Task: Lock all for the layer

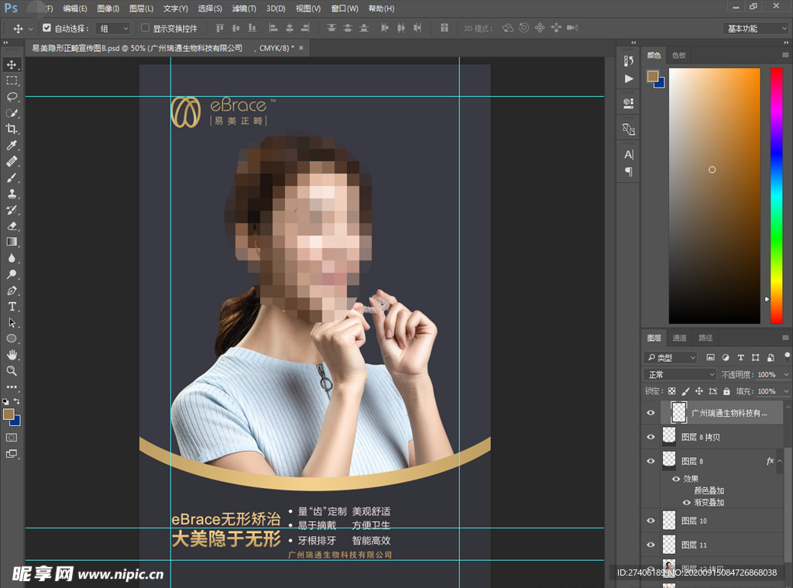Action: 726,391
